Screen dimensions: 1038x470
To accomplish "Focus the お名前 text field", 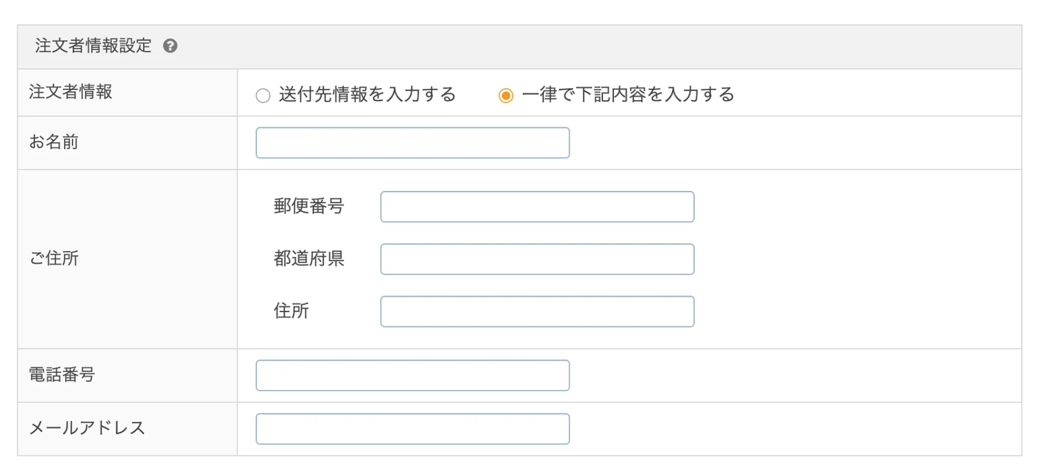I will click(412, 143).
